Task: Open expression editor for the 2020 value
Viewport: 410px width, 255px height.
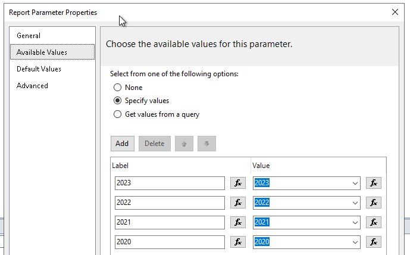Action: click(373, 242)
